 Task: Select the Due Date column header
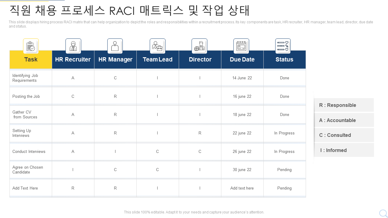tap(242, 59)
